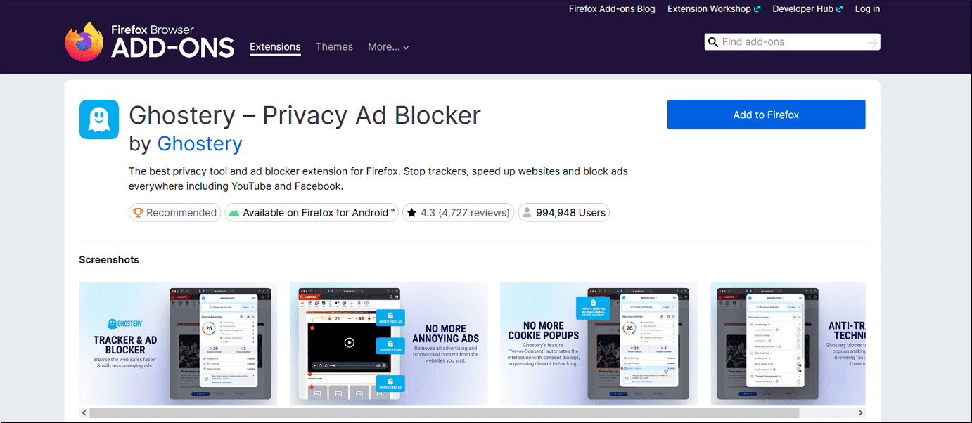
Task: Click the Recommended trophy badge icon
Action: click(138, 212)
